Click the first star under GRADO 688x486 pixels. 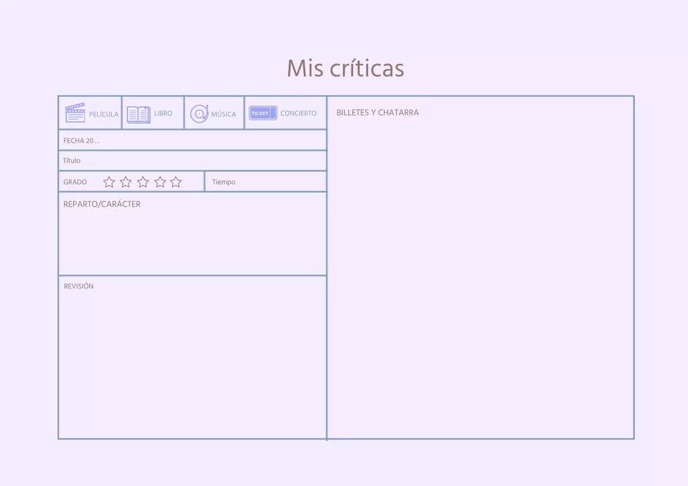point(109,182)
